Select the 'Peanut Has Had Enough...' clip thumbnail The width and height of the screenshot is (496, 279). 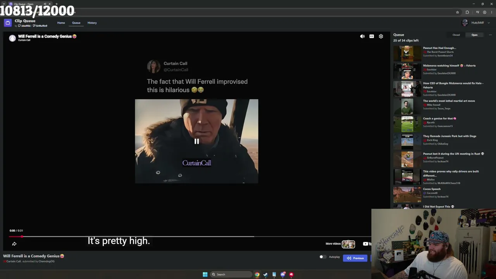coord(407,53)
